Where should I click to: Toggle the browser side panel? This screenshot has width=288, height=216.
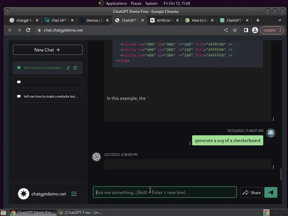coord(246,30)
